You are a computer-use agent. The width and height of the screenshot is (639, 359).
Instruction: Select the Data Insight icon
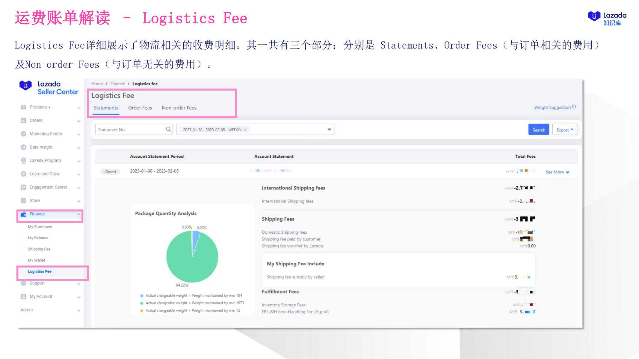click(x=23, y=147)
